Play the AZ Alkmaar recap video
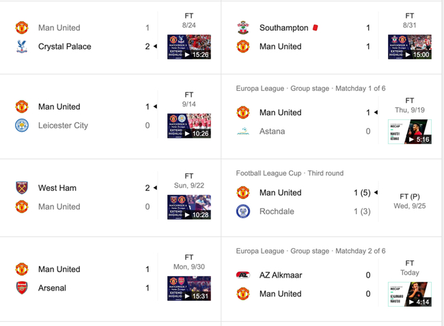 tap(410, 294)
